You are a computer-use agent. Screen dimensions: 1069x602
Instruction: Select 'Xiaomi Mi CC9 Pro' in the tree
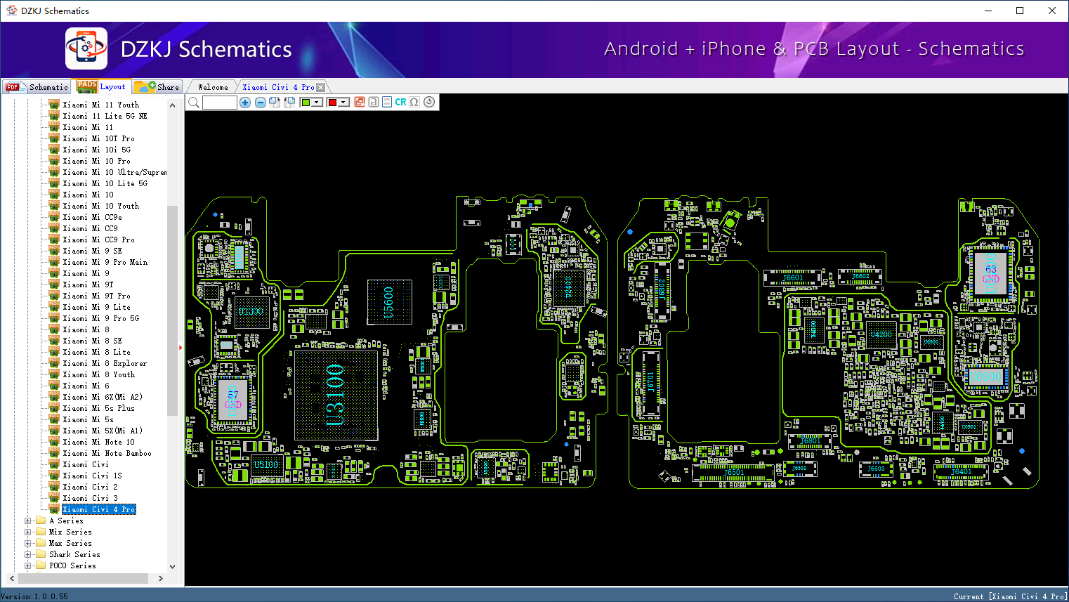coord(99,240)
